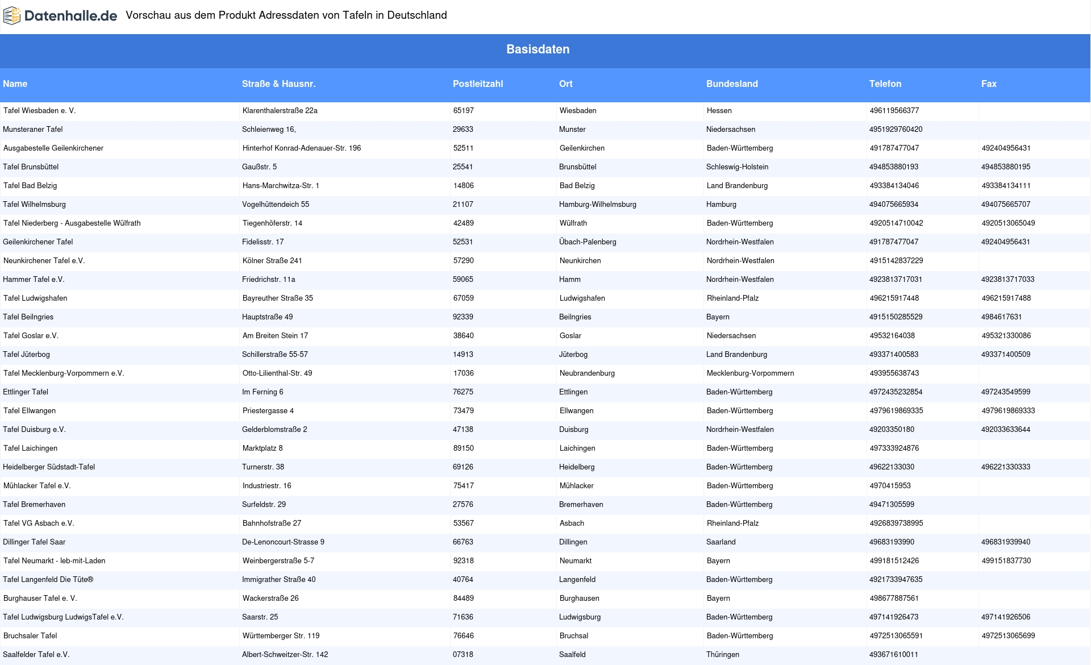Select postal code 07318

tap(463, 655)
